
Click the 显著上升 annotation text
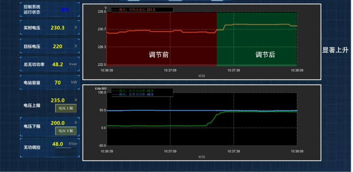pos(335,50)
